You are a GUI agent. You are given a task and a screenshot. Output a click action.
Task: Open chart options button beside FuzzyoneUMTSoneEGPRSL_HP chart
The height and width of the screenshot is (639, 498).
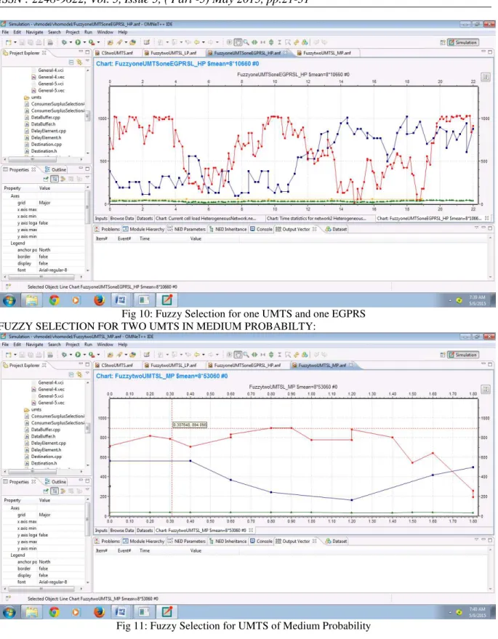486,77
